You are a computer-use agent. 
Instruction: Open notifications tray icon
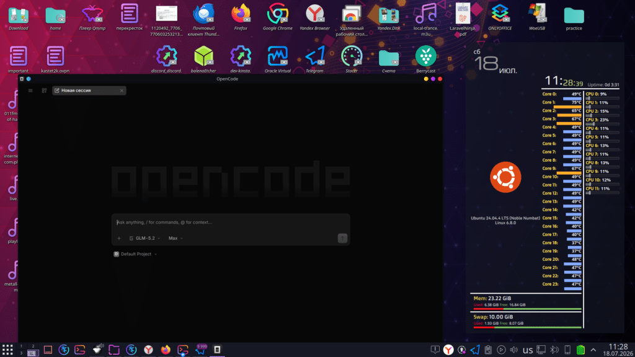point(435,350)
